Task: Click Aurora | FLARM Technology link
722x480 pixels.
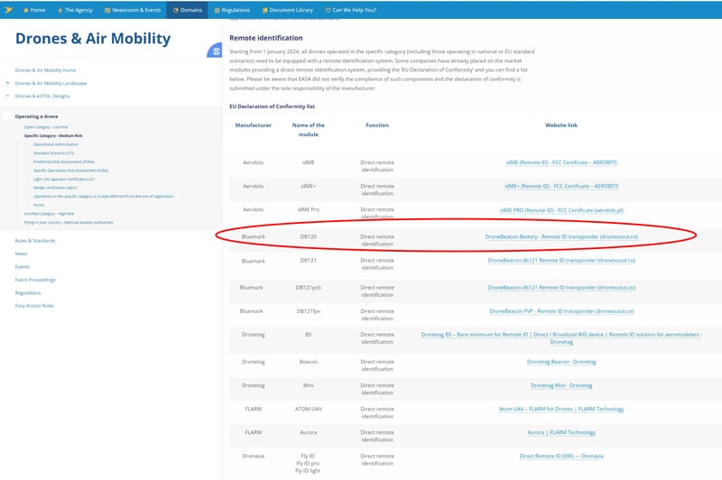Action: coord(560,432)
